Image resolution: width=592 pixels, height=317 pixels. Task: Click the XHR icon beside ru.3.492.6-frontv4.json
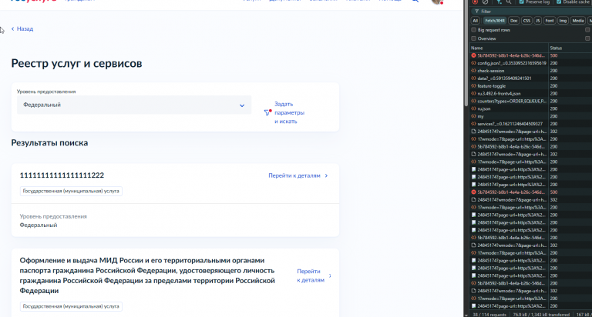pos(473,93)
